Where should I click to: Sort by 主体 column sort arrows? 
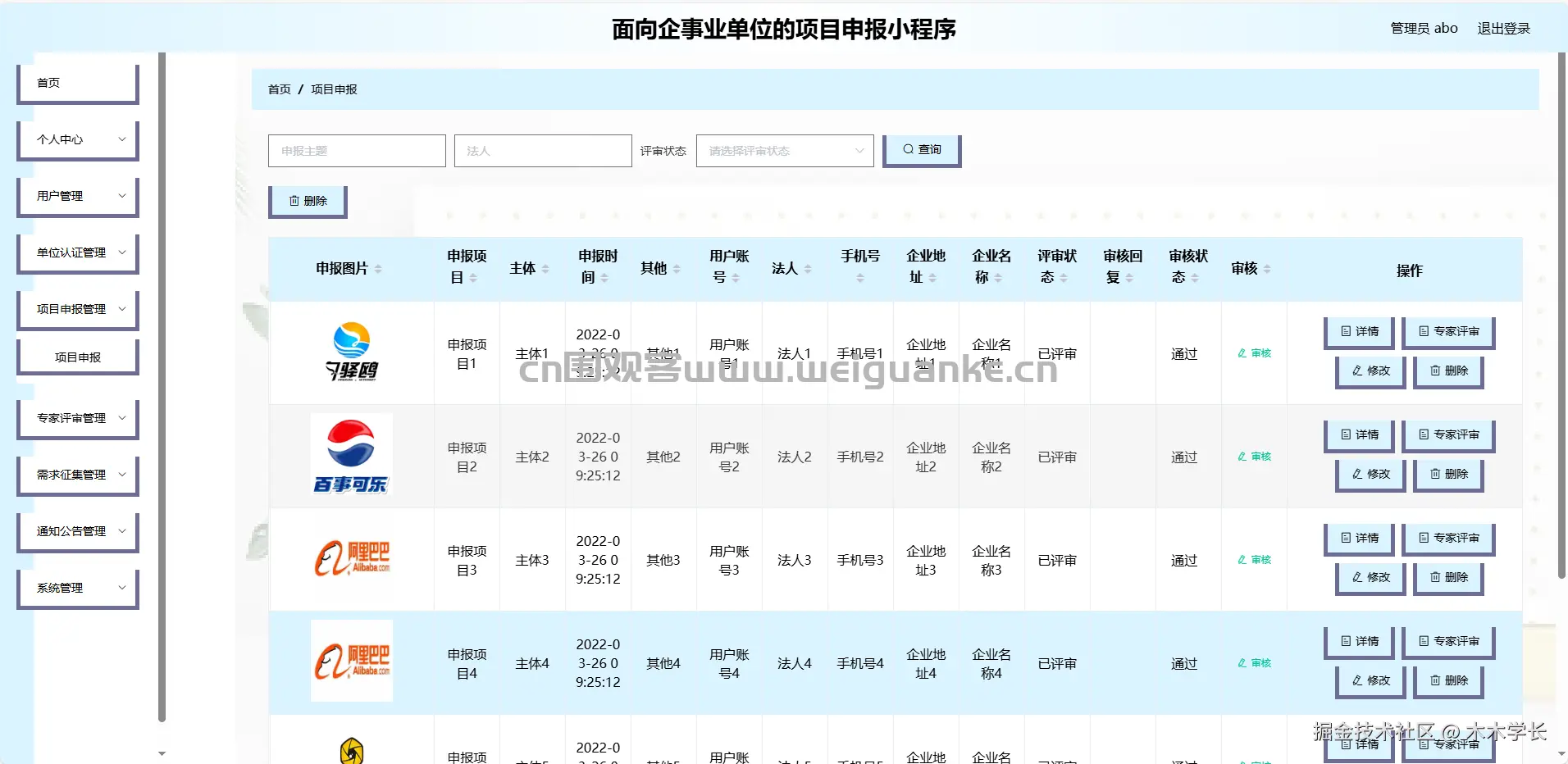point(545,269)
